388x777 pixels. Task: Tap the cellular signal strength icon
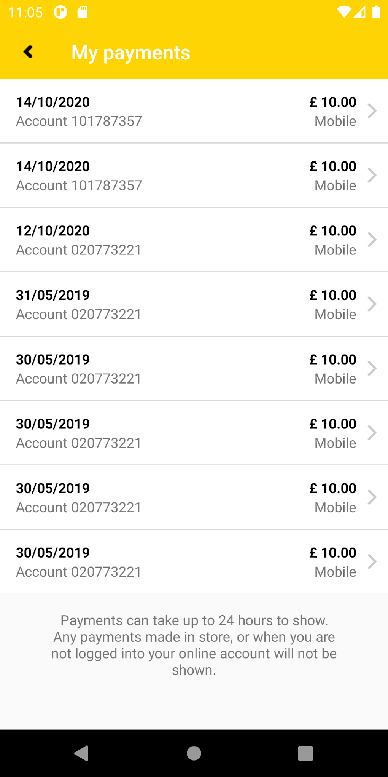359,12
